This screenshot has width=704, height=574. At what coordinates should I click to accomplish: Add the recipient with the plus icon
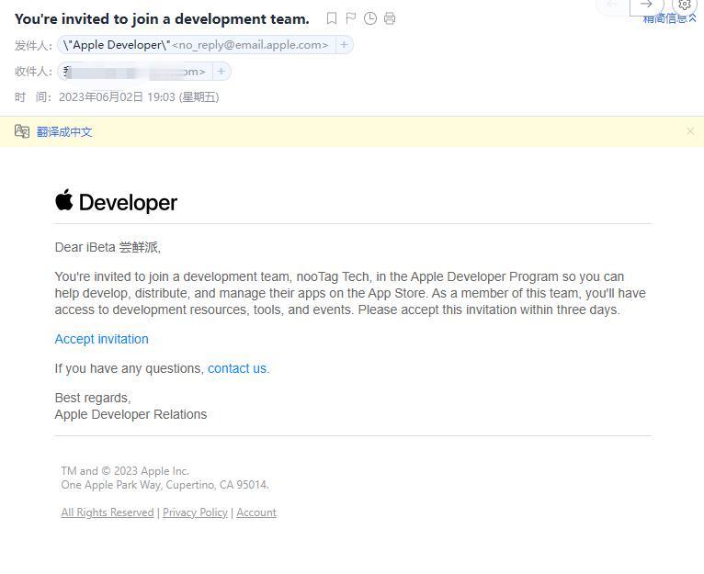coord(221,72)
